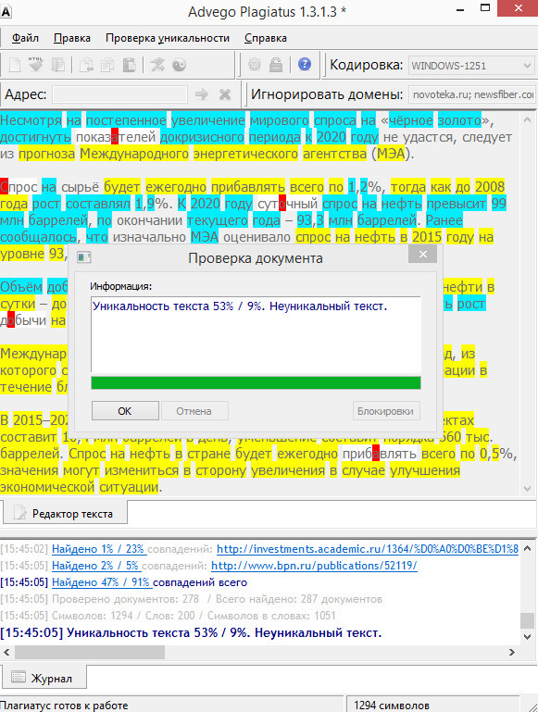Click the green progress bar in dialog
538x712 pixels.
click(256, 382)
